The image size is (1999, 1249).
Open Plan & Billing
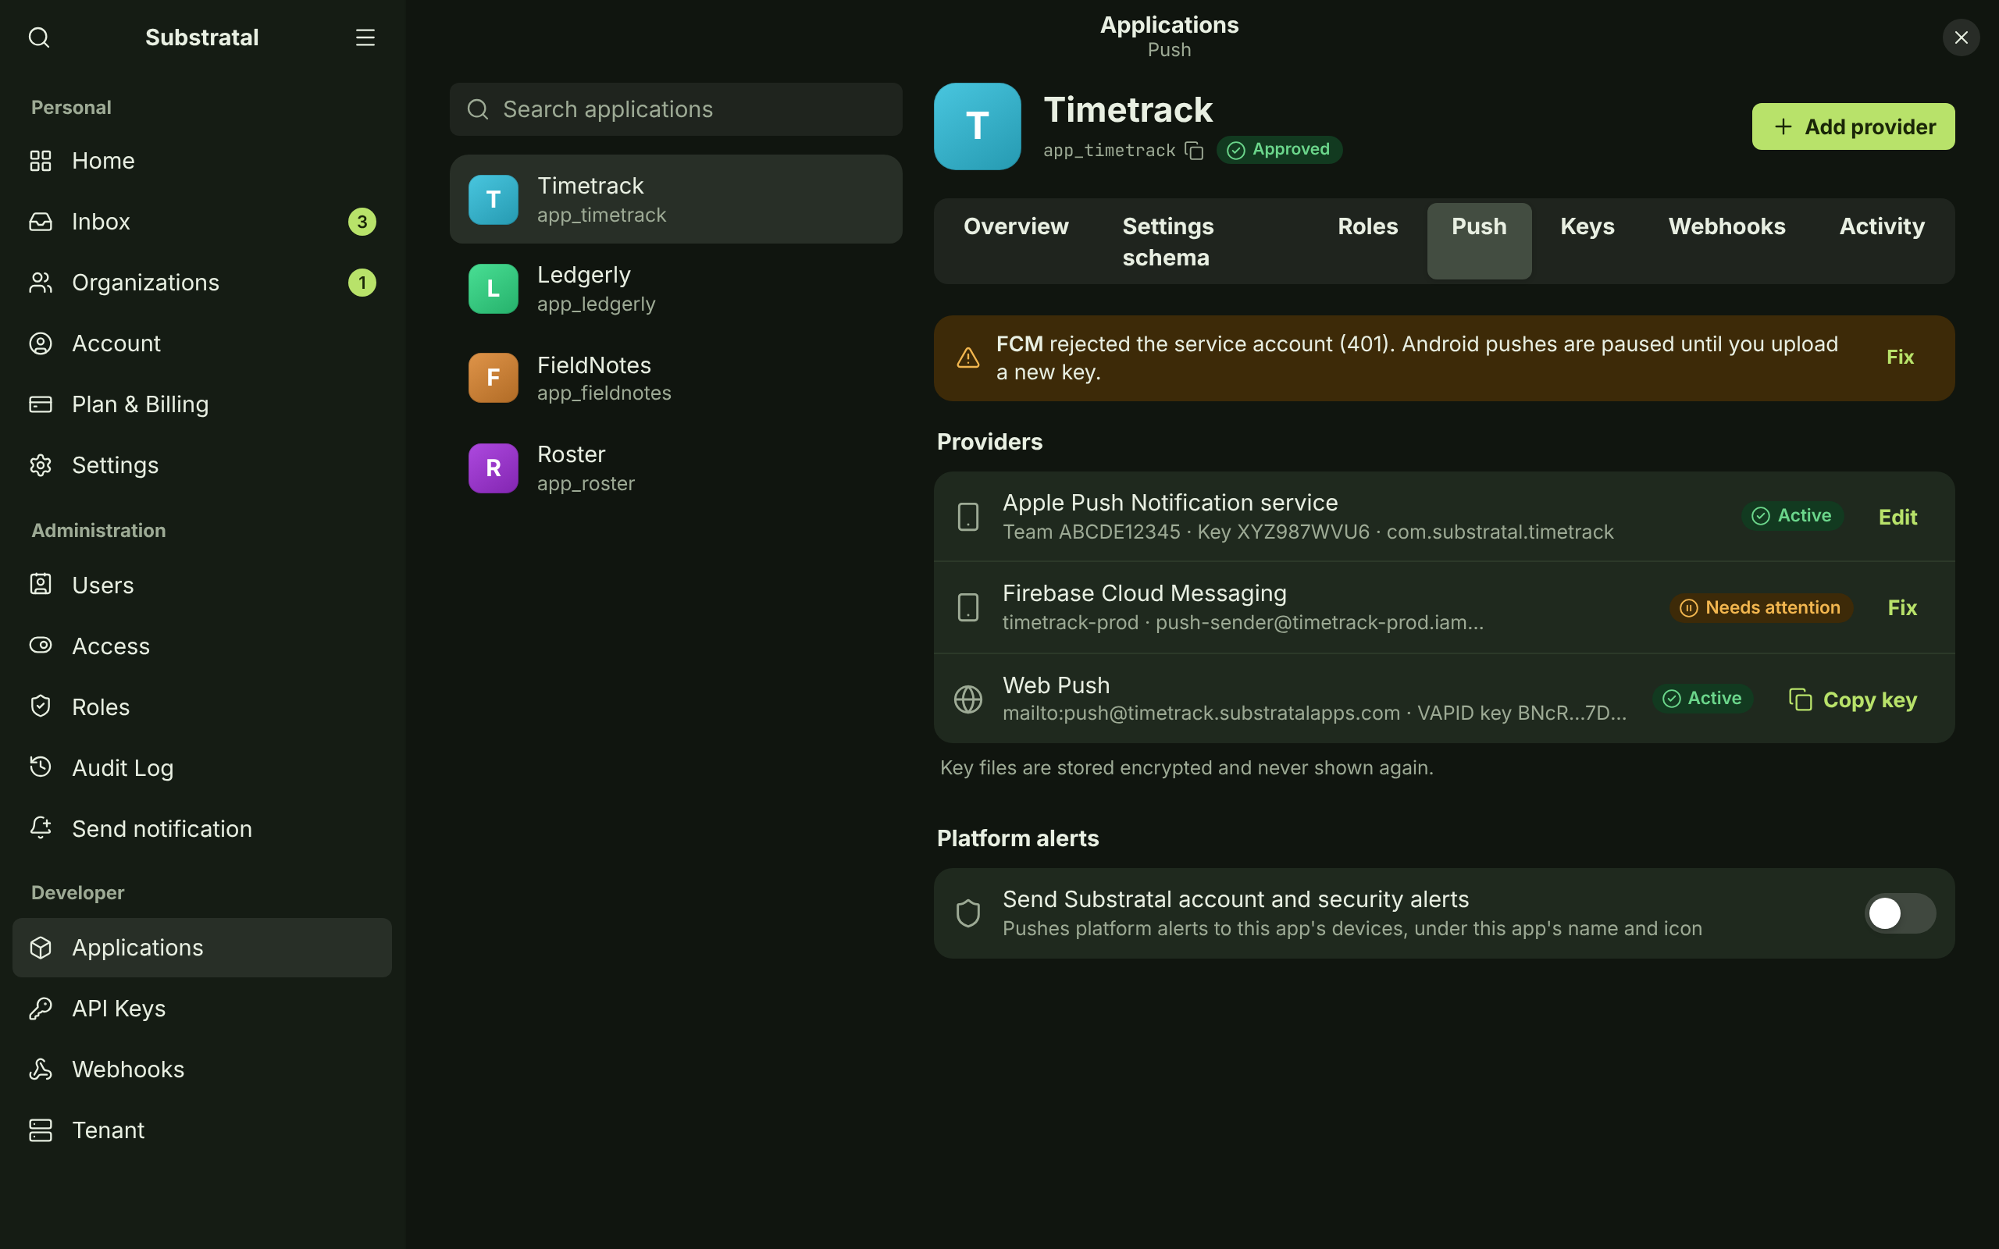pyautogui.click(x=202, y=404)
